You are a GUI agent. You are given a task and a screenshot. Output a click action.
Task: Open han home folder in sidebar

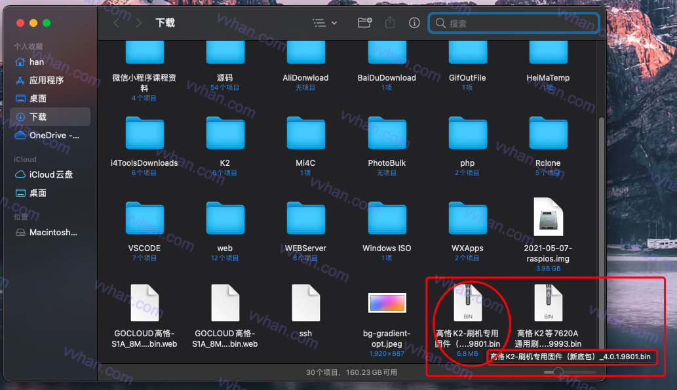(x=50, y=62)
